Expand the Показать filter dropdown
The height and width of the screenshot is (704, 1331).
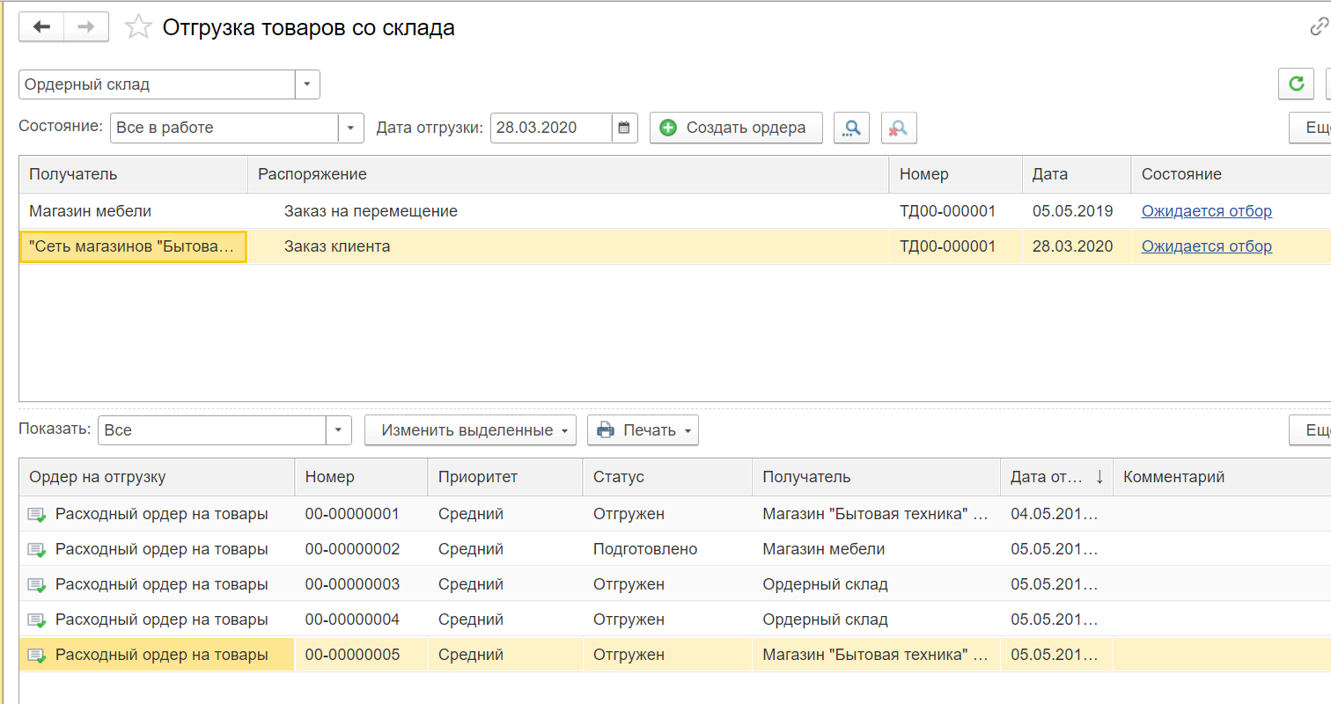[339, 430]
